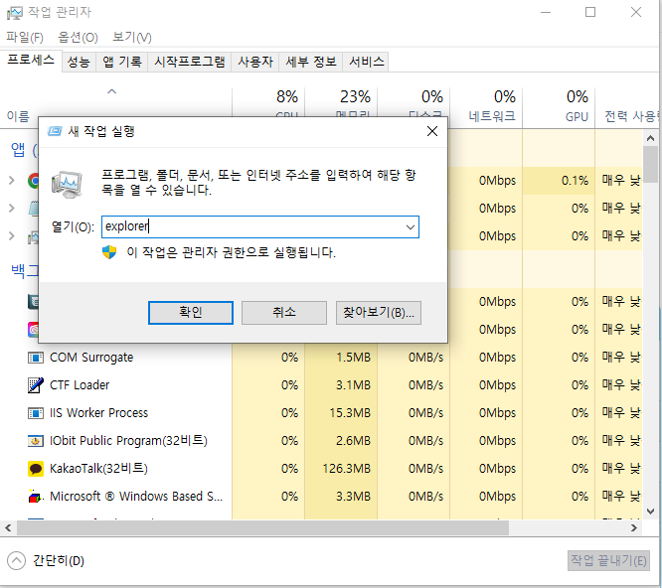
Task: Click the IIS Worker Process icon
Action: click(x=36, y=413)
